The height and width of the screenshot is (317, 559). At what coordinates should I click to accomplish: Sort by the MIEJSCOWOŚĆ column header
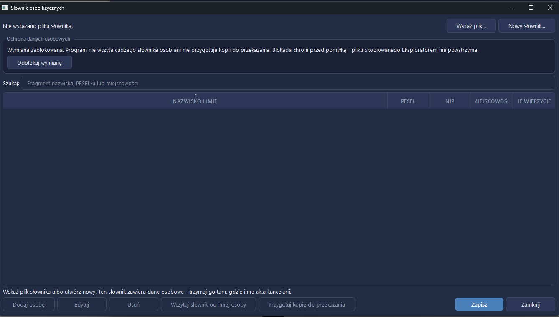pyautogui.click(x=492, y=101)
